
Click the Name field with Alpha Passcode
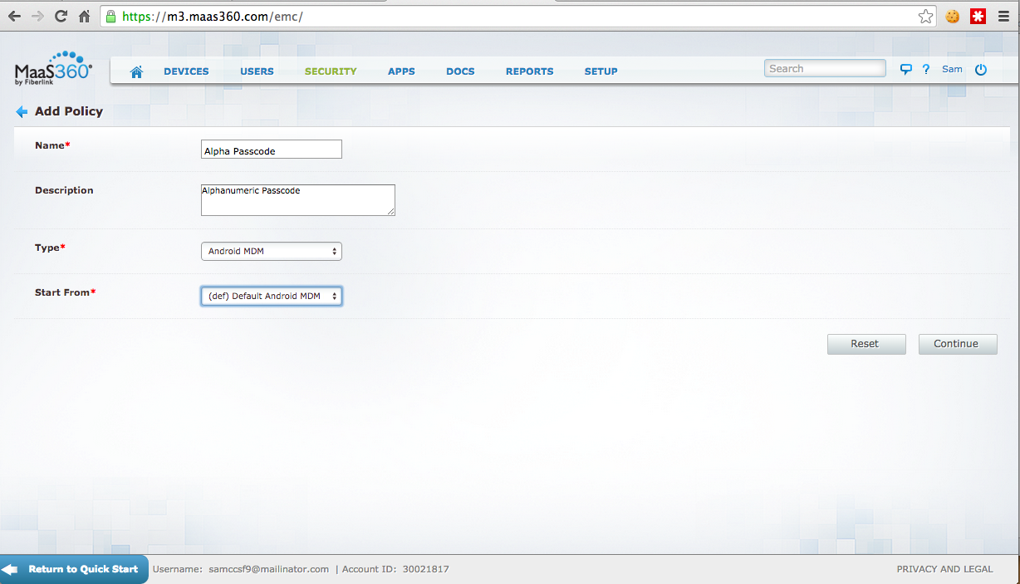(x=272, y=150)
